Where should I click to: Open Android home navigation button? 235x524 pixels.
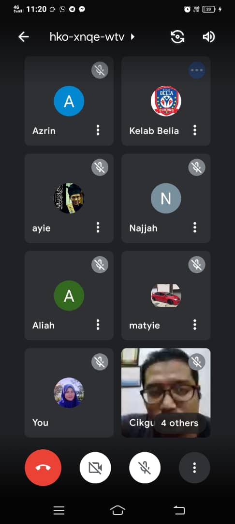click(x=117, y=510)
